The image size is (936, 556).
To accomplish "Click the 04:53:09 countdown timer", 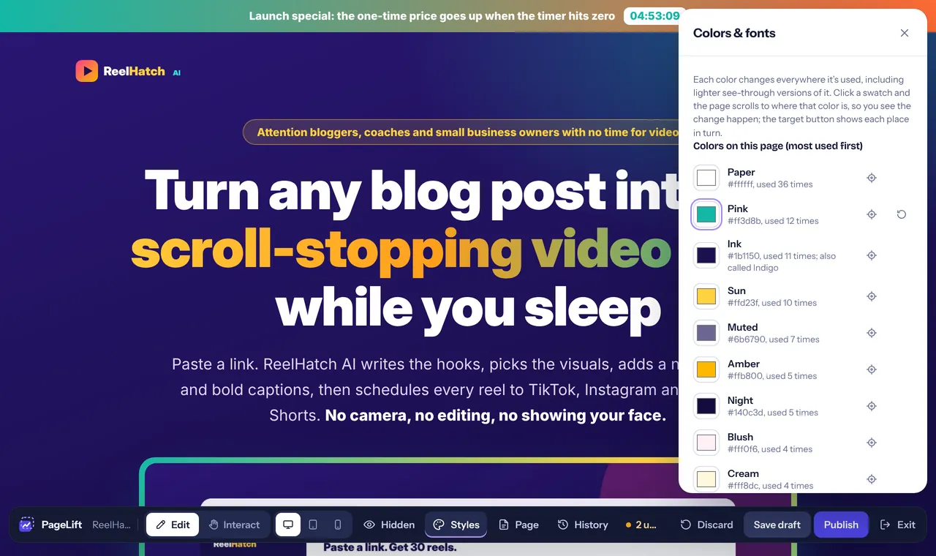I will (654, 16).
